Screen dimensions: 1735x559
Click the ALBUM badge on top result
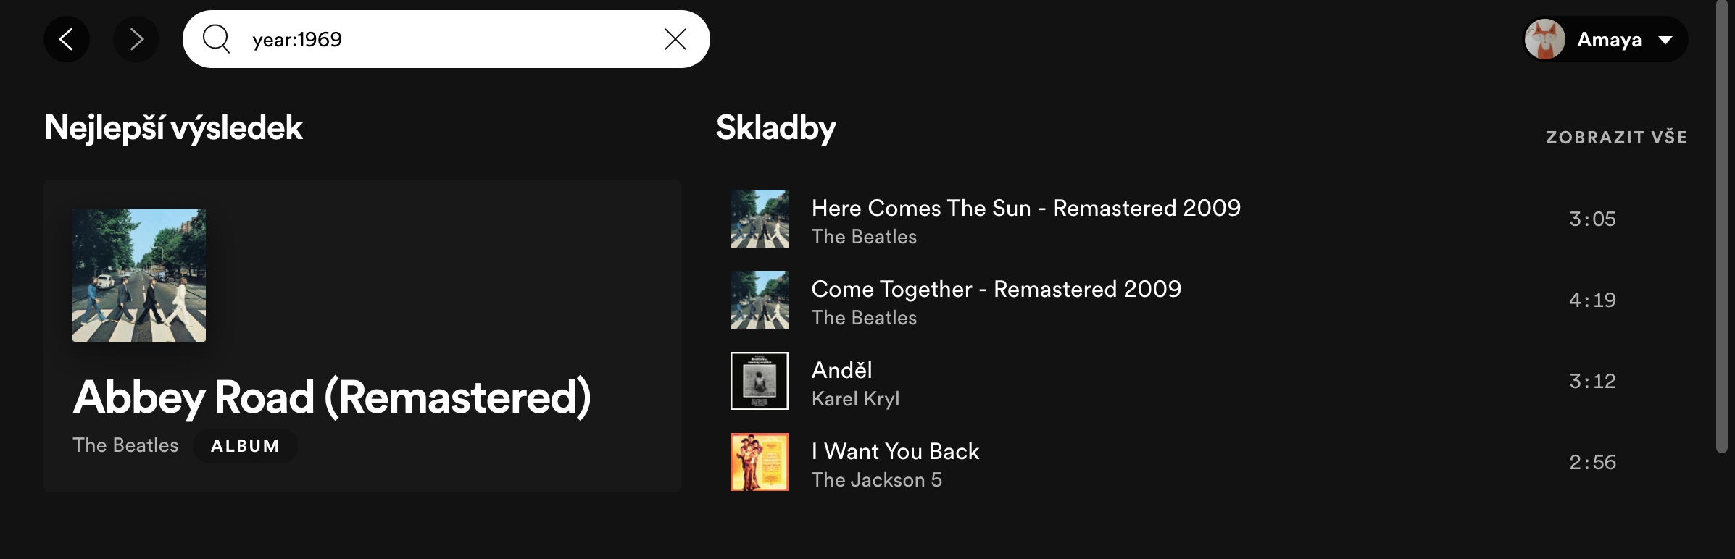pos(245,446)
